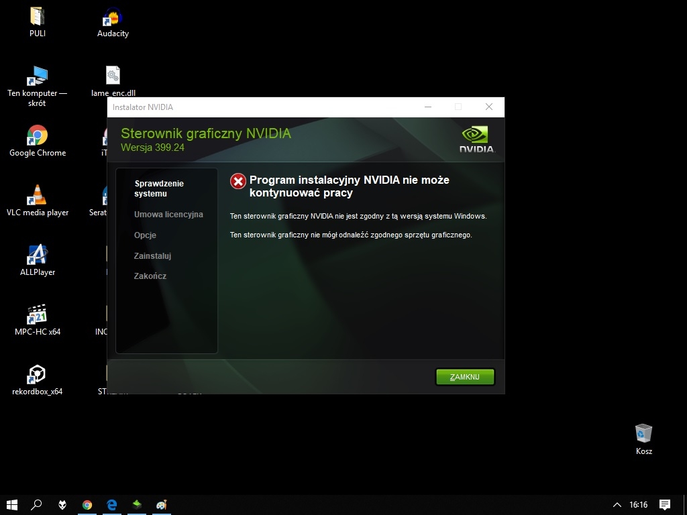
Task: Click the "Instalator NVIDIA" window title
Action: 143,107
